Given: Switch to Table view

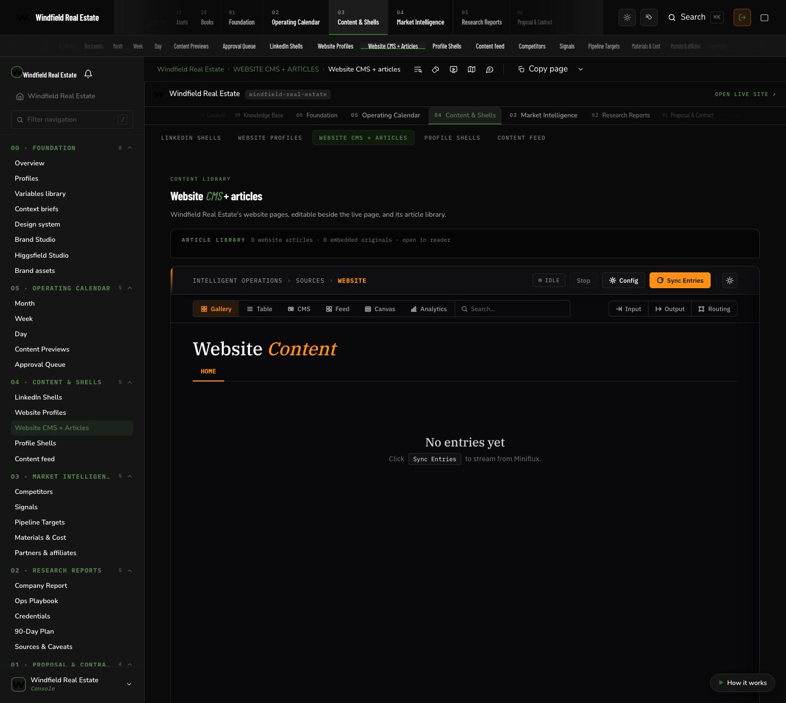Looking at the screenshot, I should point(259,309).
